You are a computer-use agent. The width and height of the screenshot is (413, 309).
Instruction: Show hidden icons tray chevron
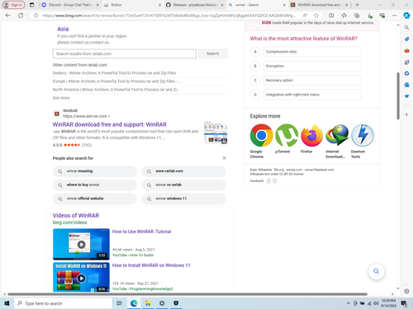(349, 303)
